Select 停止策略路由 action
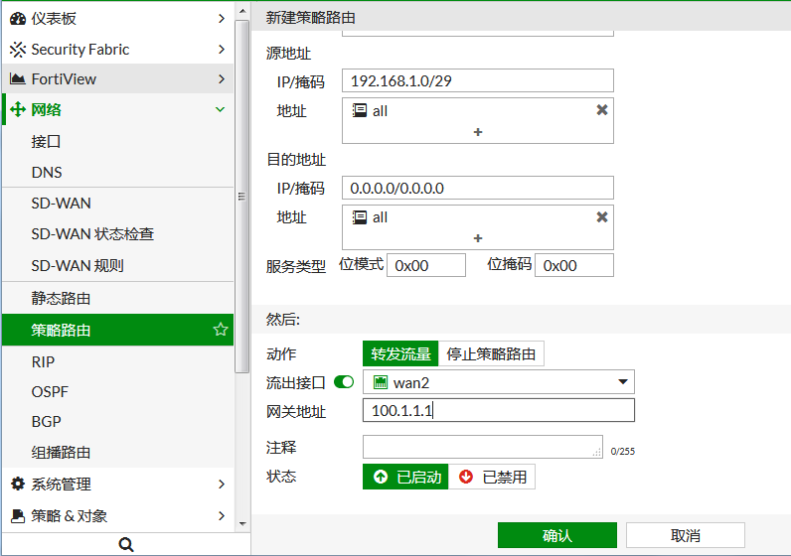 coord(491,353)
